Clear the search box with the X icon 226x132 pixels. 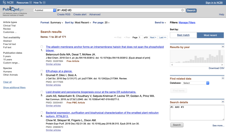182,10
